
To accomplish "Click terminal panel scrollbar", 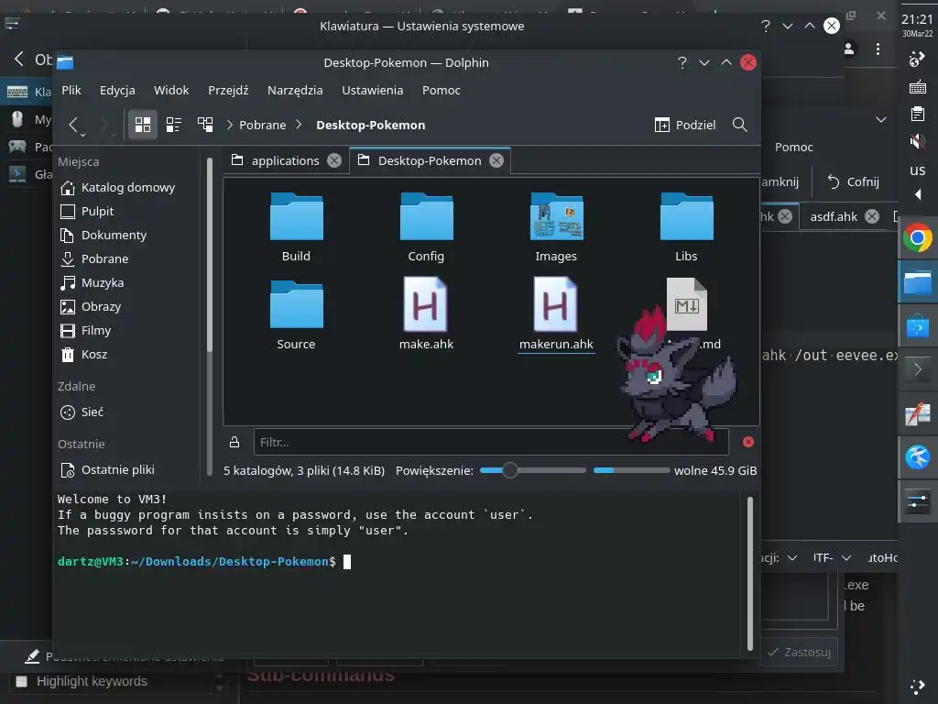I will (x=750, y=573).
